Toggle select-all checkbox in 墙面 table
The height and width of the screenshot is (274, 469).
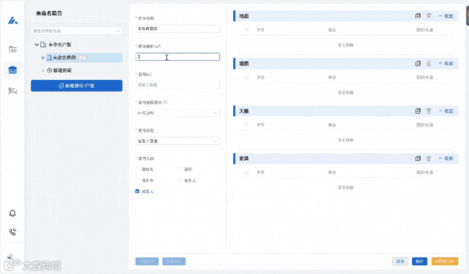[246, 77]
